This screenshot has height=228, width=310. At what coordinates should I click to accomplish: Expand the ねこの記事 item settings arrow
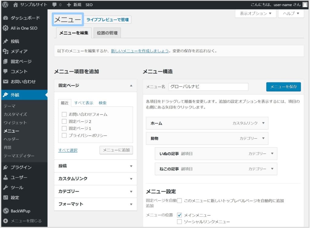coord(272,169)
